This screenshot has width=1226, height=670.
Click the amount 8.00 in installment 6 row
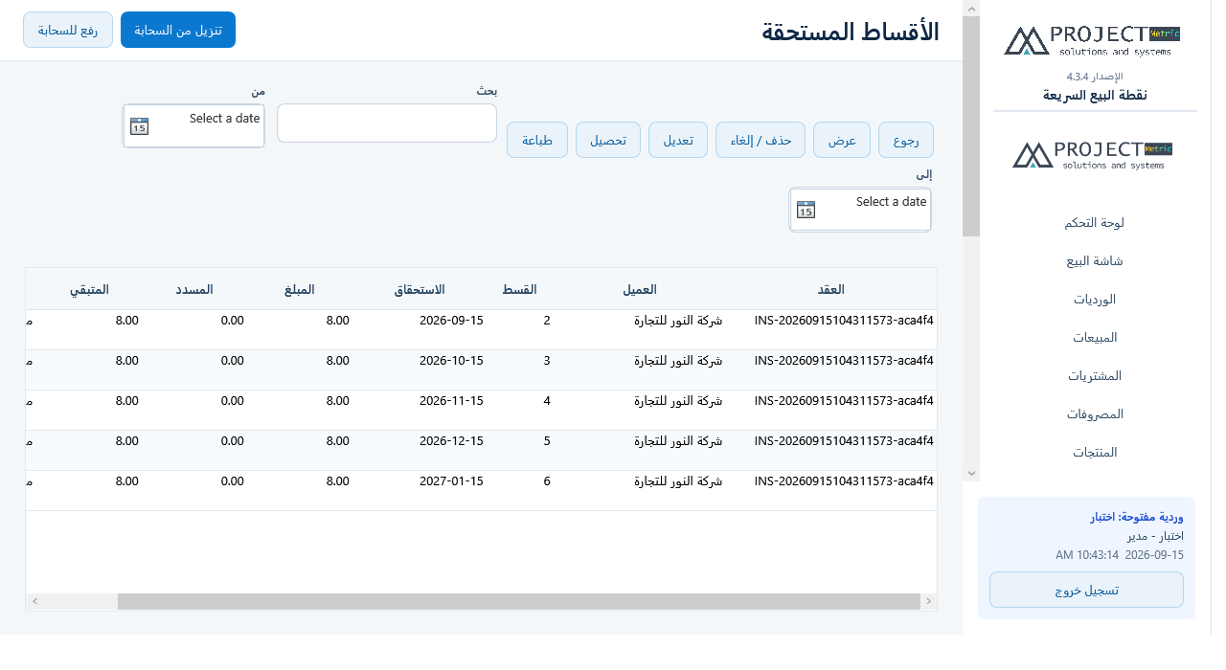click(338, 481)
